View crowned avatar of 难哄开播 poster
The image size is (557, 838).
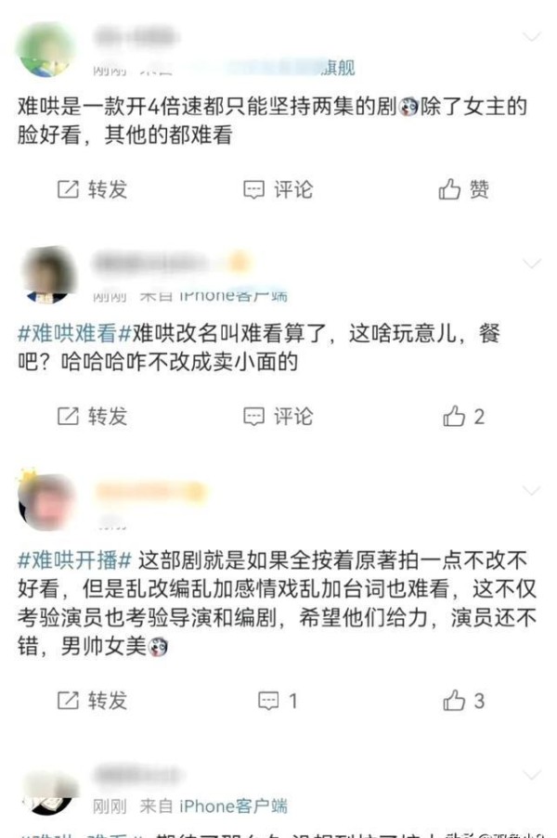coord(46,500)
